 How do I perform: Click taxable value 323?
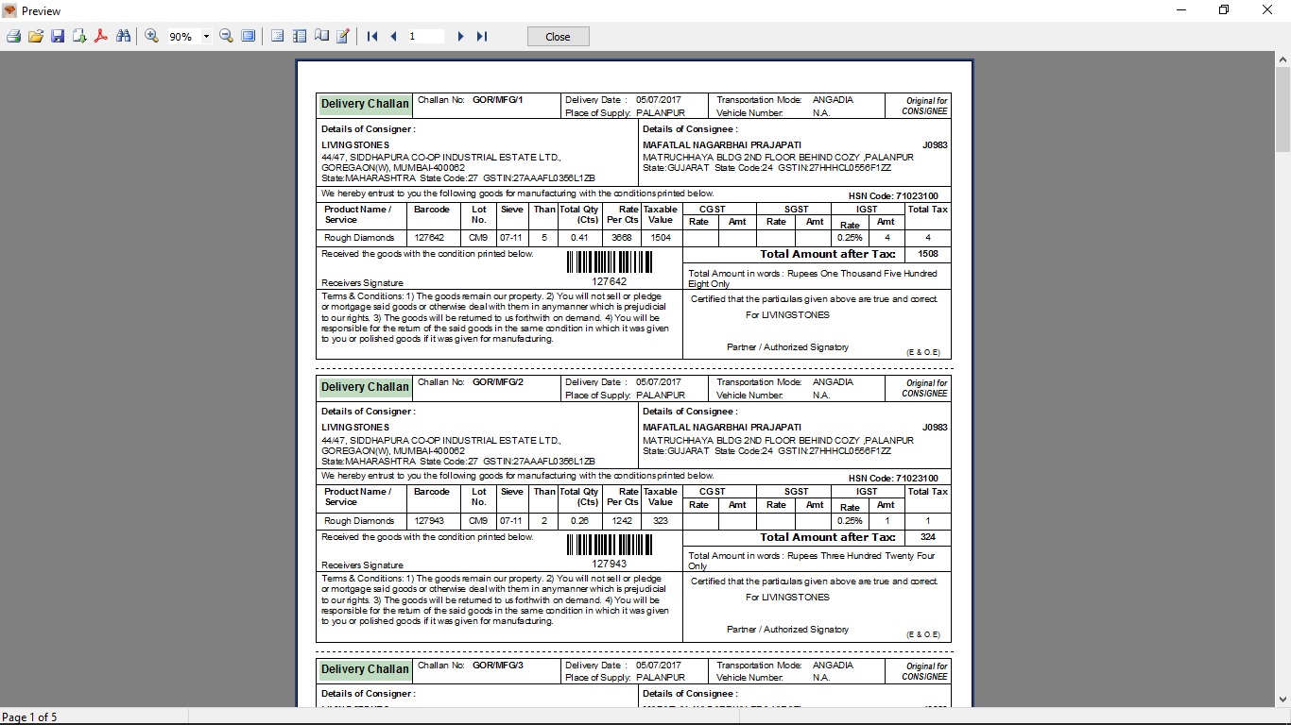point(661,521)
